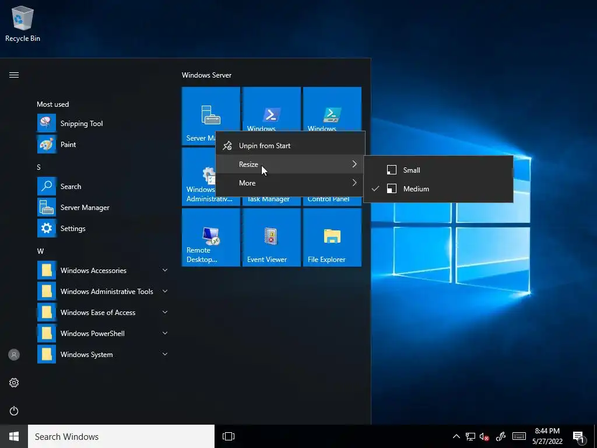Open the Recycle Bin desktop icon
The image size is (597, 448).
coord(23,24)
